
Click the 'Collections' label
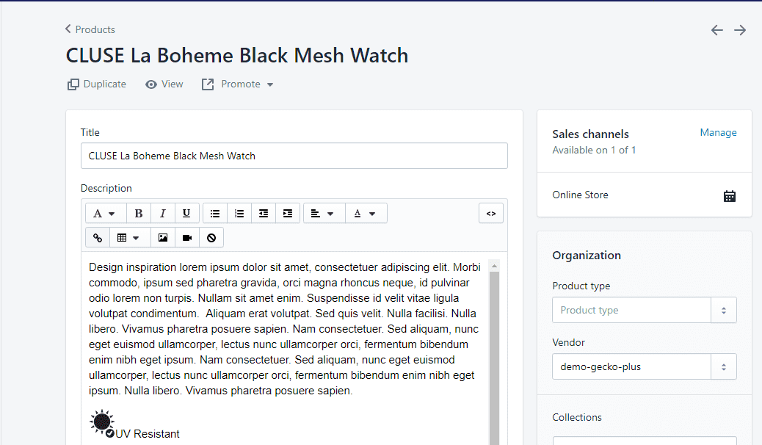[577, 417]
